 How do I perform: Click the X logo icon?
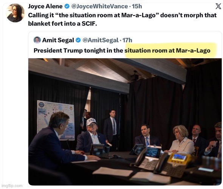pyautogui.click(x=218, y=6)
